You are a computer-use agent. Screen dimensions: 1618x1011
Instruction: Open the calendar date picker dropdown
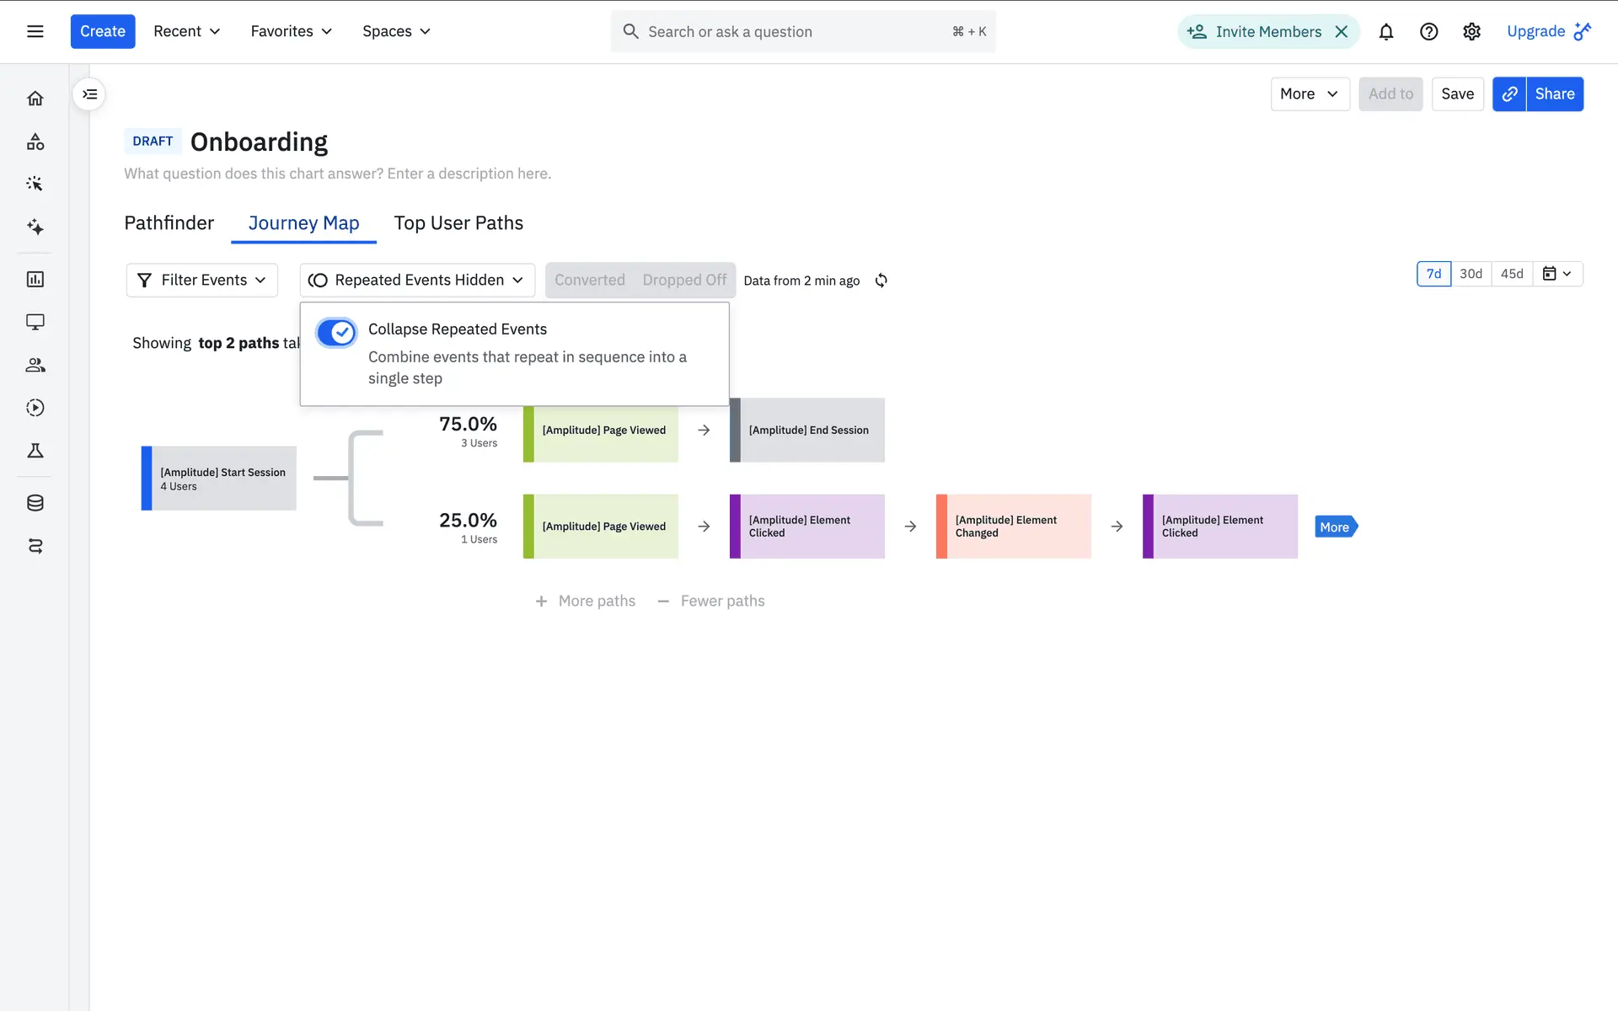(x=1556, y=274)
